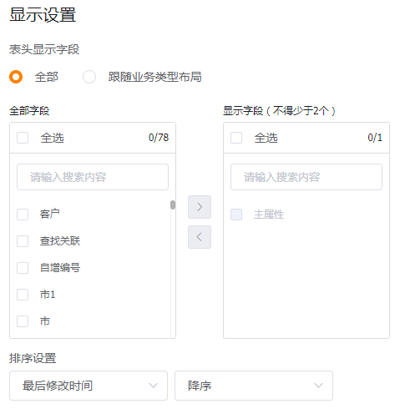
Task: Tick the 市1 field checkbox
Action: (x=23, y=295)
